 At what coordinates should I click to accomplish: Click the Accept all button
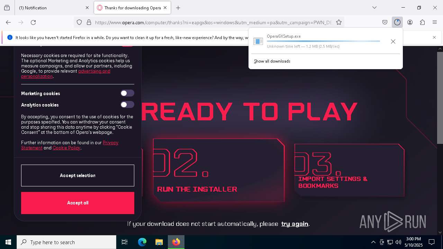[78, 203]
